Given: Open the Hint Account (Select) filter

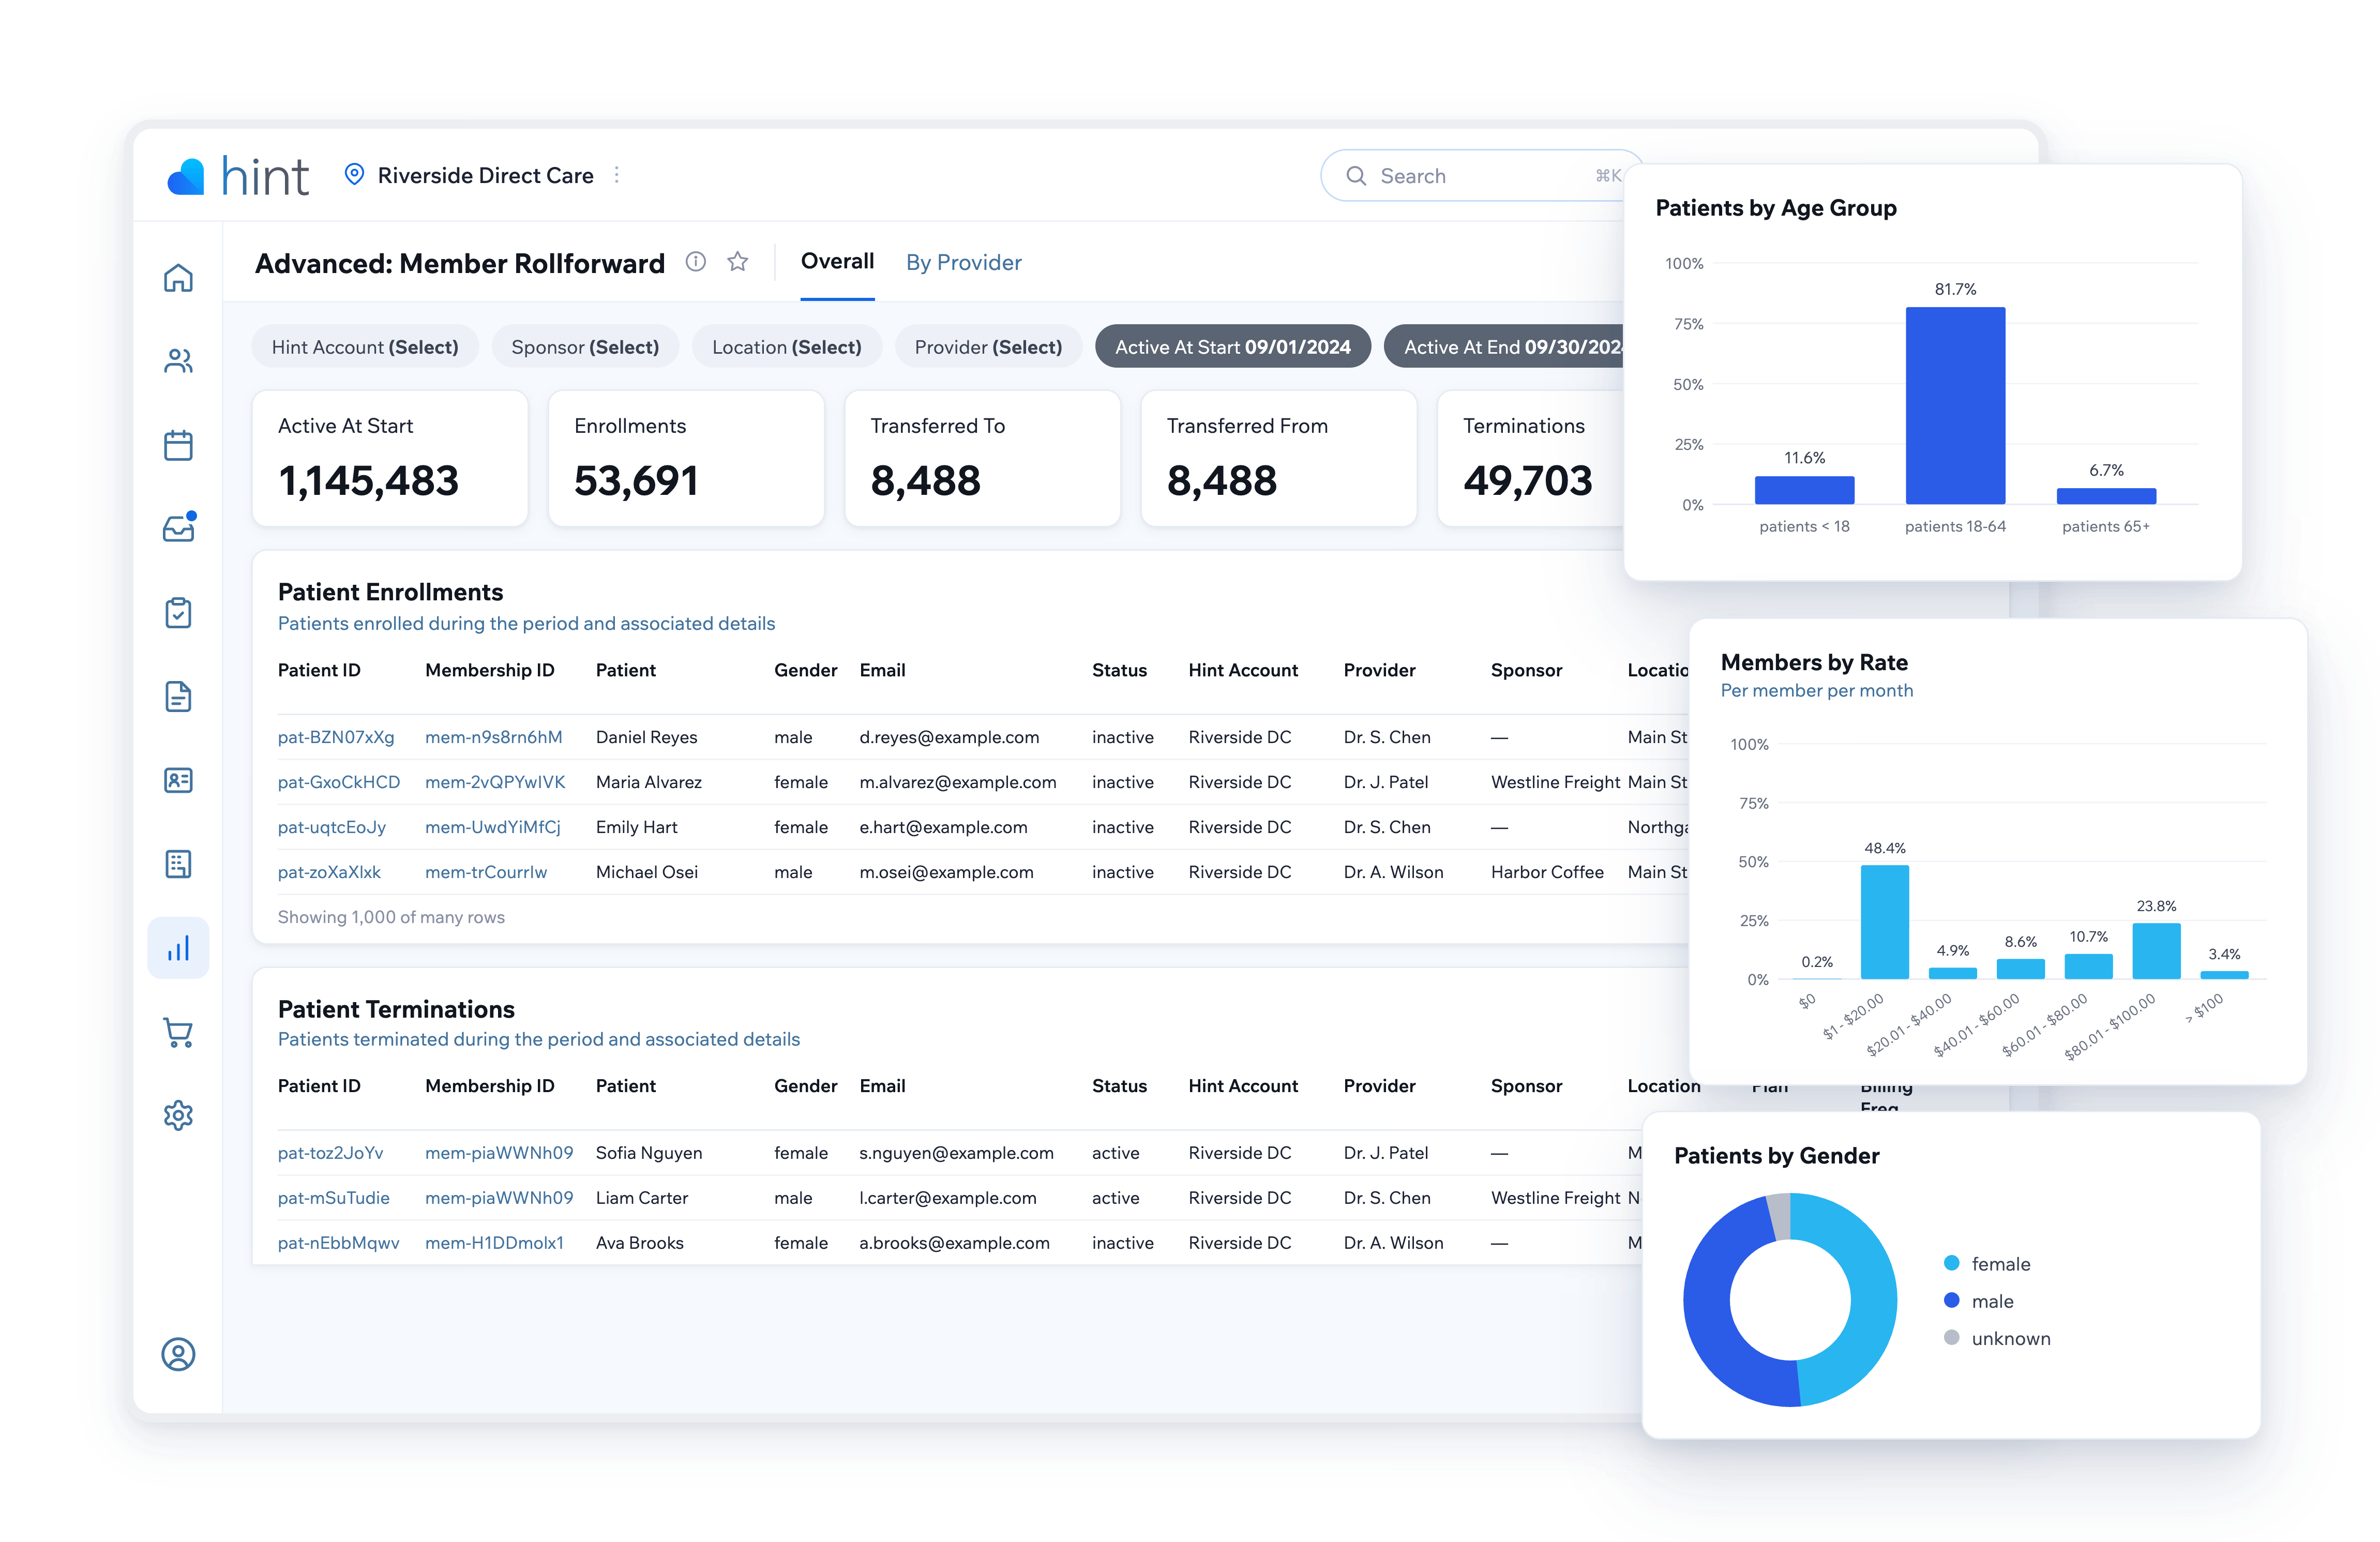Looking at the screenshot, I should click(x=365, y=347).
